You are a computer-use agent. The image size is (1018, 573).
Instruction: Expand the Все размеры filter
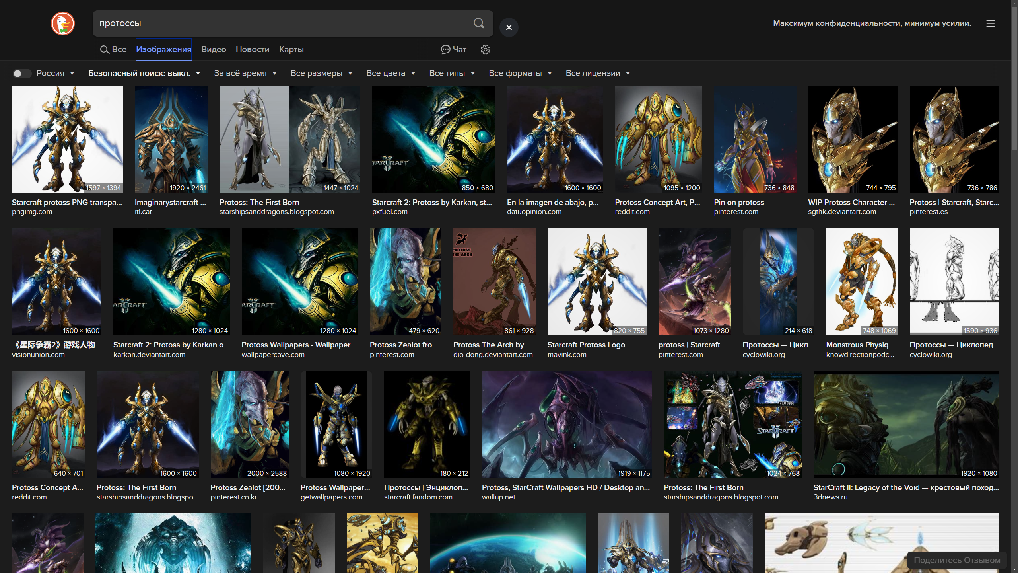pos(321,73)
